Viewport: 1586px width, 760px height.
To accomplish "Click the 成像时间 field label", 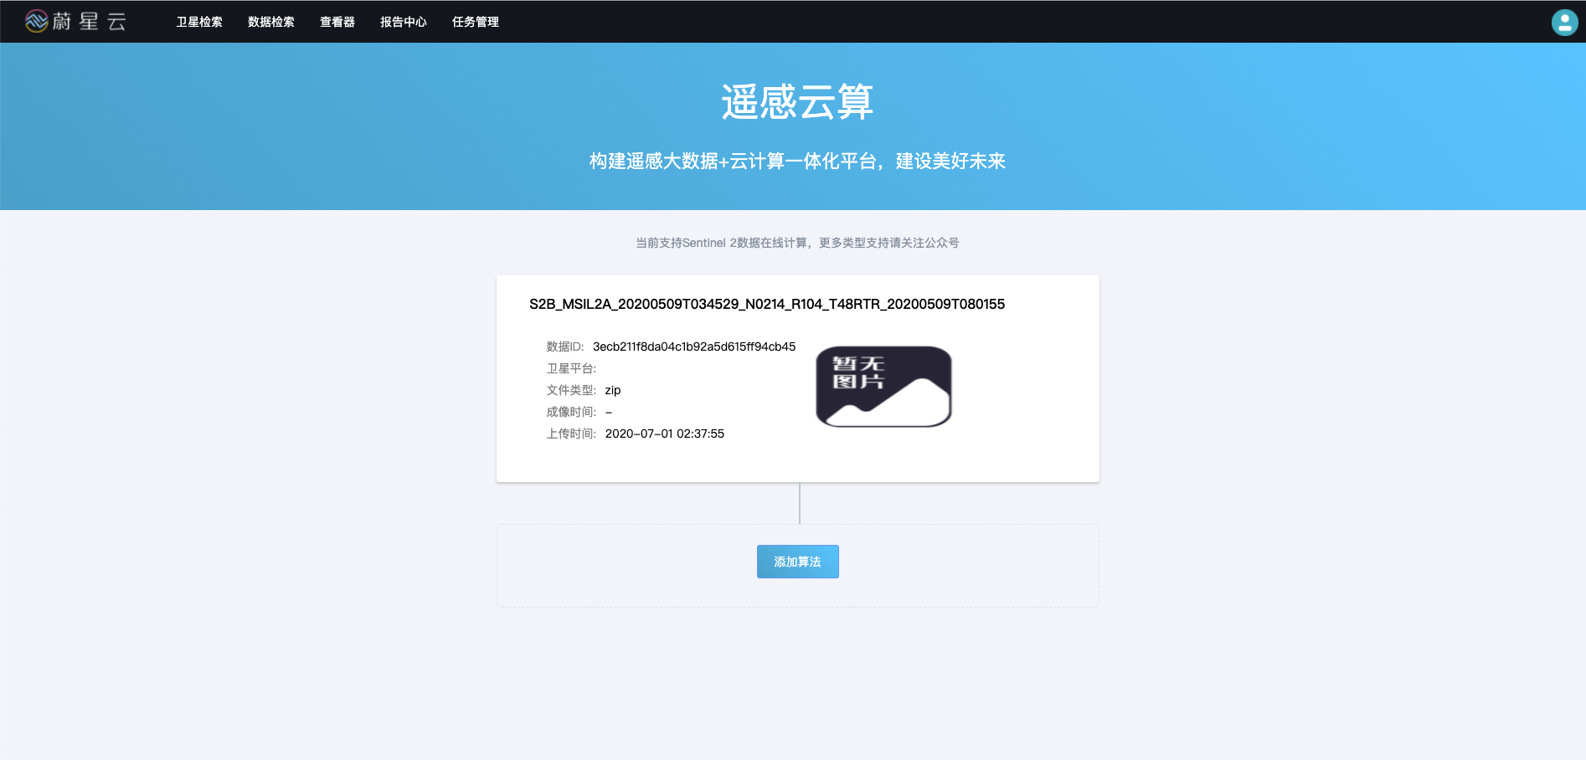I will click(571, 412).
